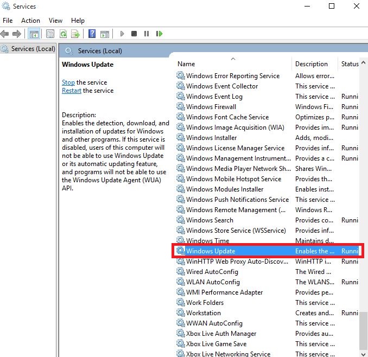Click the Forward arrow toolbar icon

[17, 34]
